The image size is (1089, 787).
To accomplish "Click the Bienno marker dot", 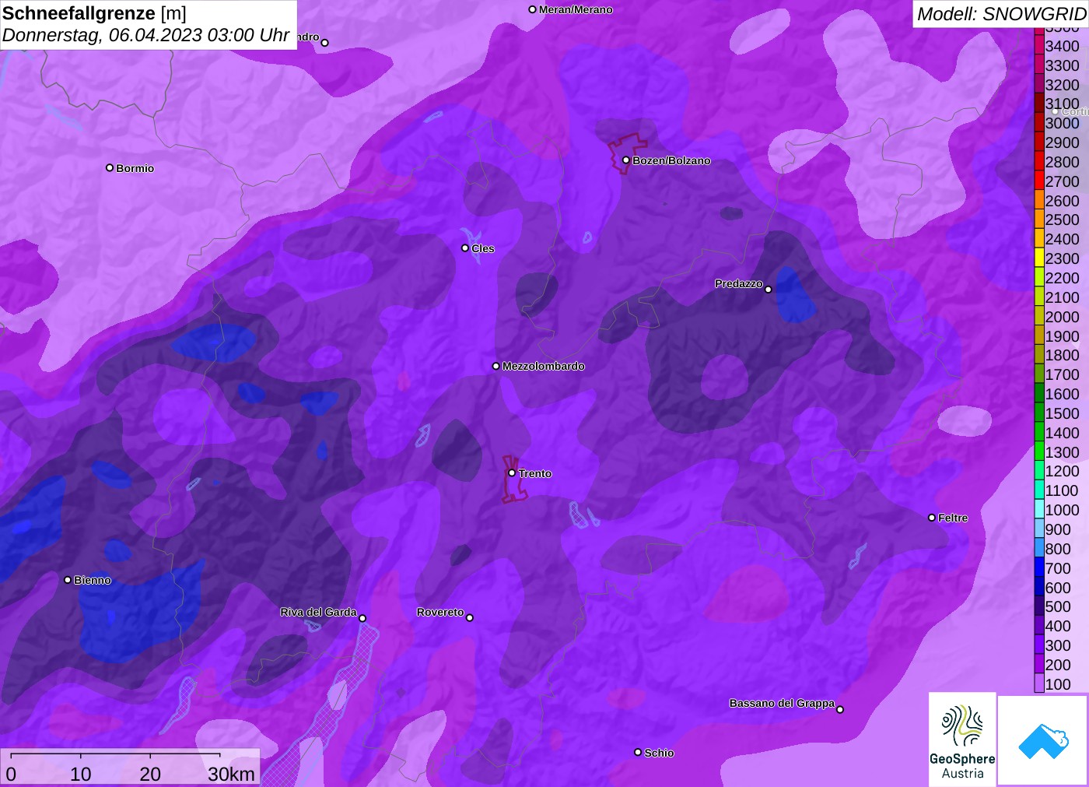I will tap(68, 580).
